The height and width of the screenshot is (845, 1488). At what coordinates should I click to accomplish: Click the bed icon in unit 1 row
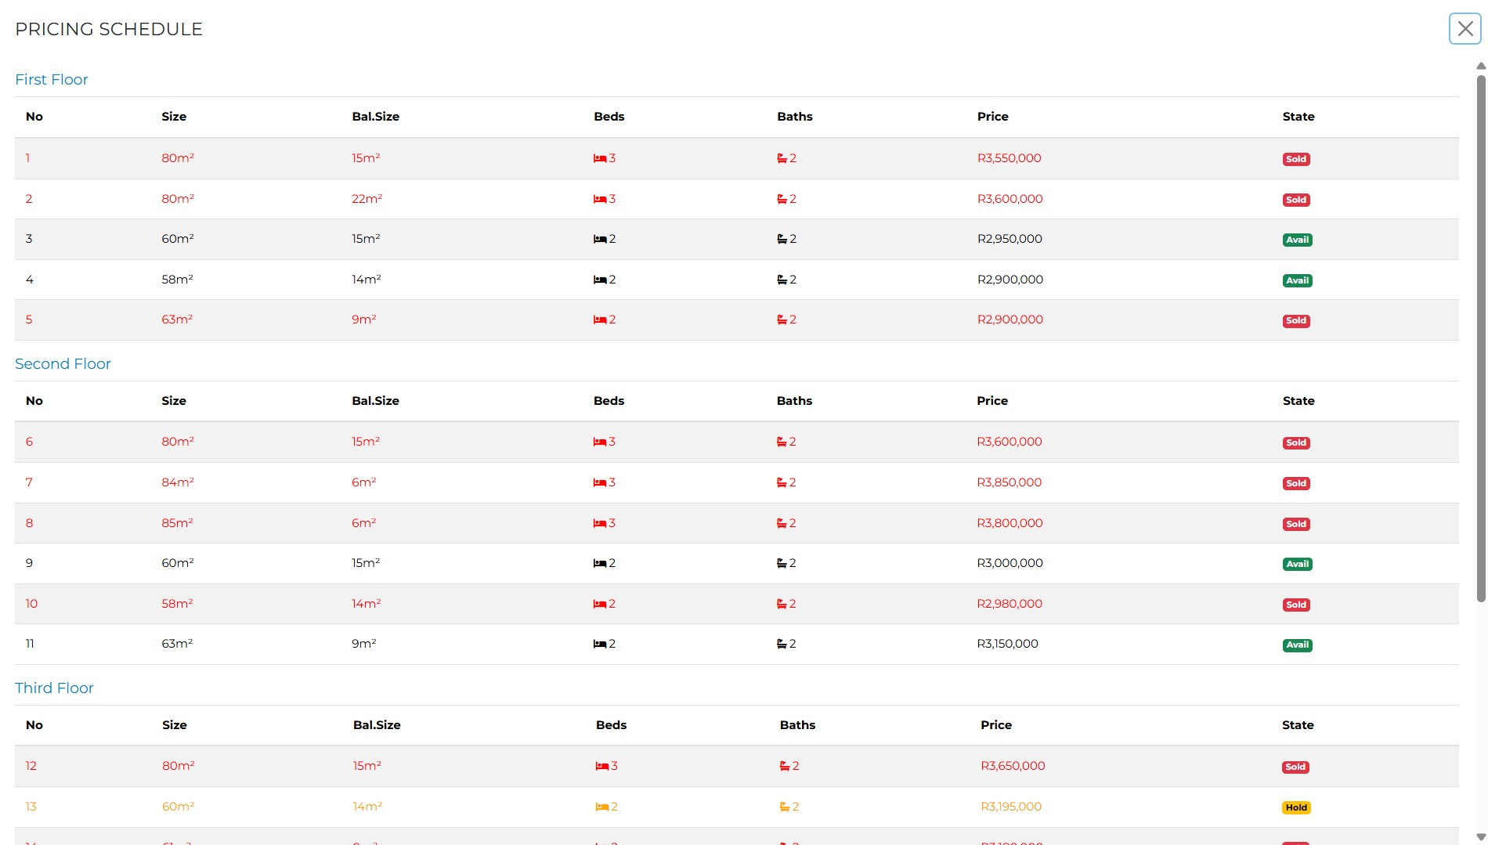[600, 159]
